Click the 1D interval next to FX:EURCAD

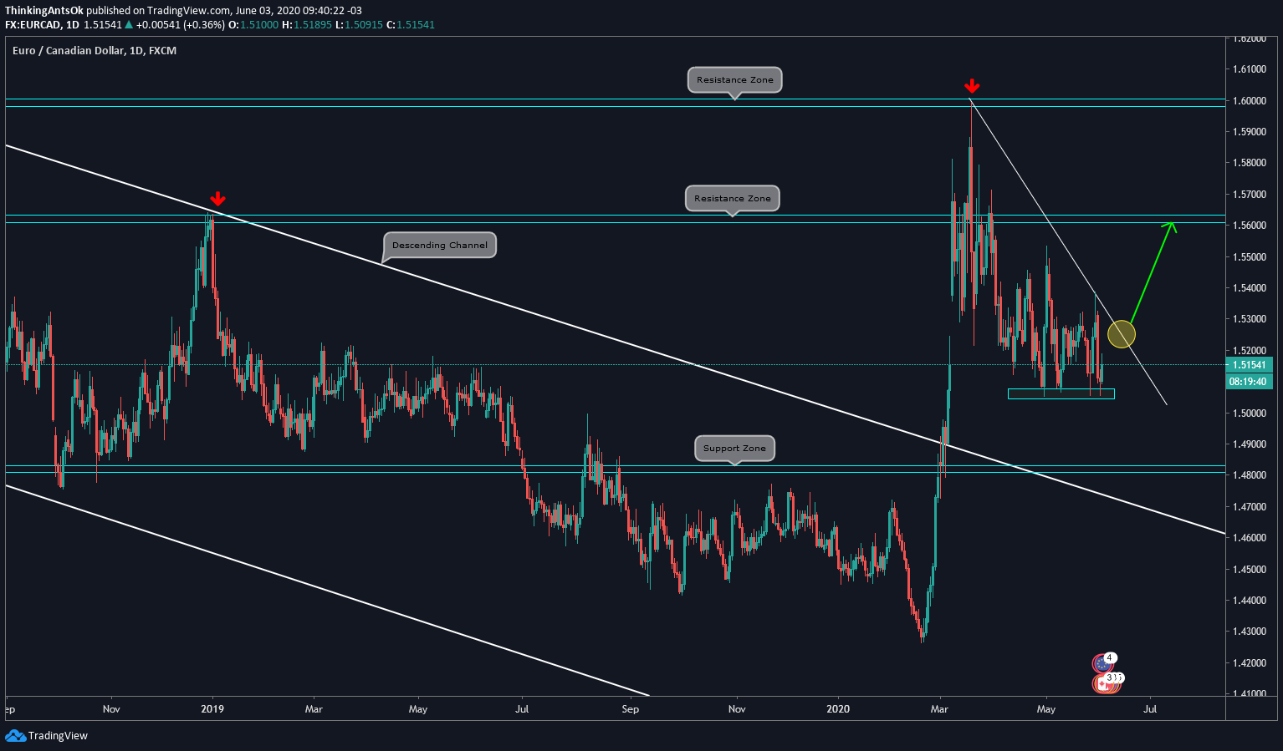(x=72, y=25)
